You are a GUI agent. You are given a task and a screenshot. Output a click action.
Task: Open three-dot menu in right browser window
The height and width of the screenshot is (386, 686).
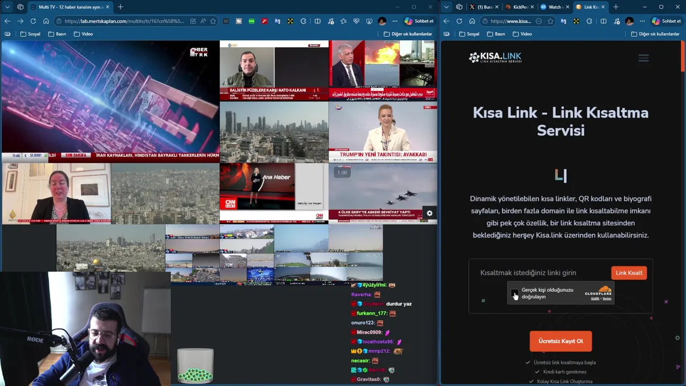pyautogui.click(x=643, y=21)
